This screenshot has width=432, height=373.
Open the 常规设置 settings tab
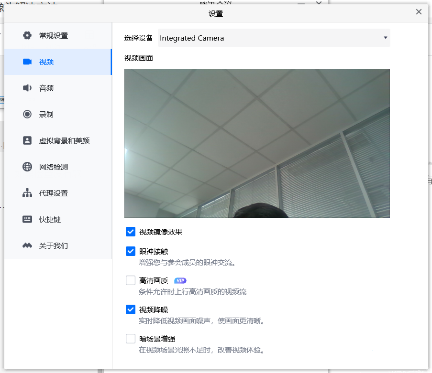[58, 35]
